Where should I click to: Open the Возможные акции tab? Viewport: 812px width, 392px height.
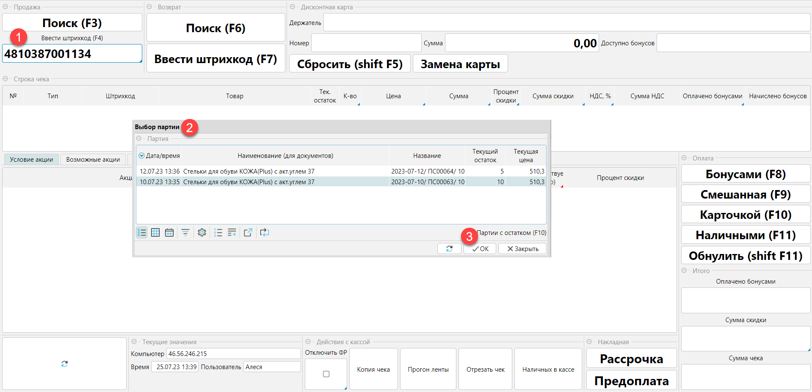click(93, 160)
